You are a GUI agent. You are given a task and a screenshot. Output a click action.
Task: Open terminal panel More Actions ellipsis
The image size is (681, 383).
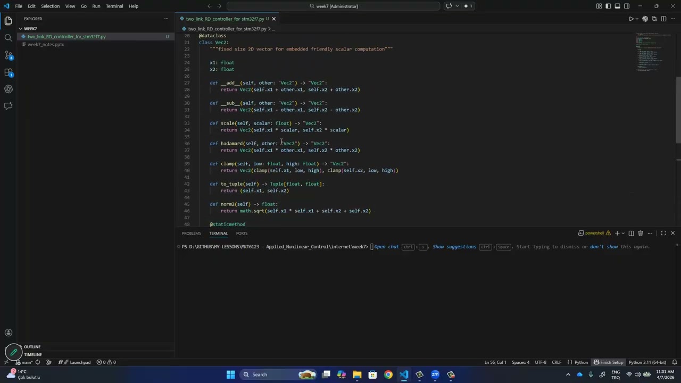[650, 234]
